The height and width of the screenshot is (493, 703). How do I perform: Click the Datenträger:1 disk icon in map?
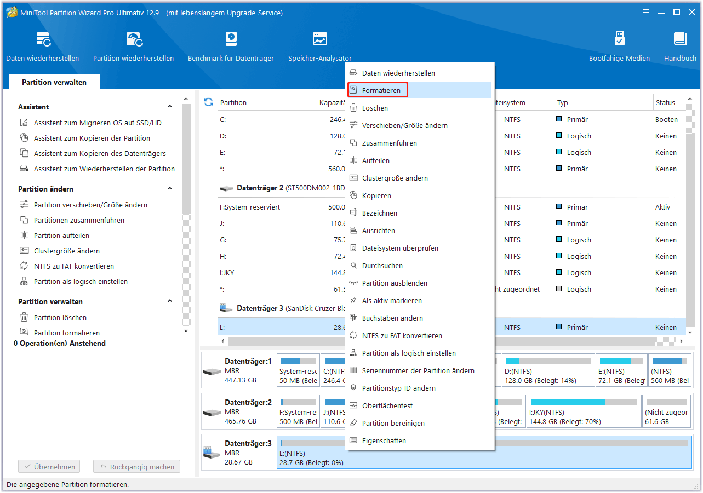coord(212,371)
